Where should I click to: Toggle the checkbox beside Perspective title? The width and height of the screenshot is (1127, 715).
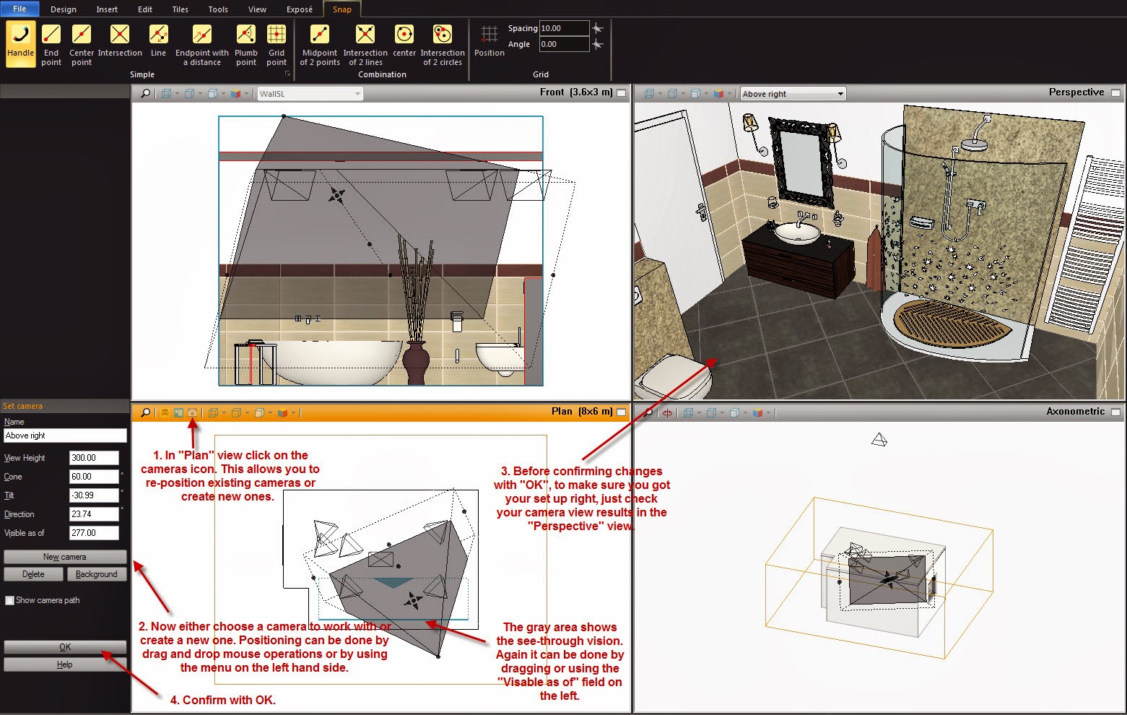(1115, 92)
